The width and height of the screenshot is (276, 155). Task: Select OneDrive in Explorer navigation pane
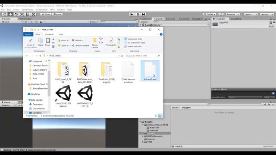point(35,94)
